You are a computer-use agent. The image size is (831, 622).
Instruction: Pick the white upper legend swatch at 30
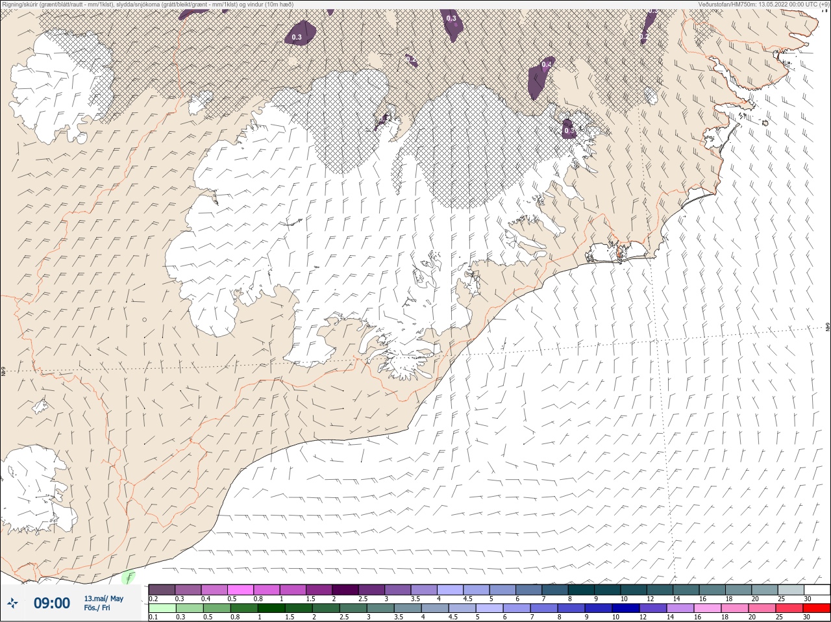point(817,590)
